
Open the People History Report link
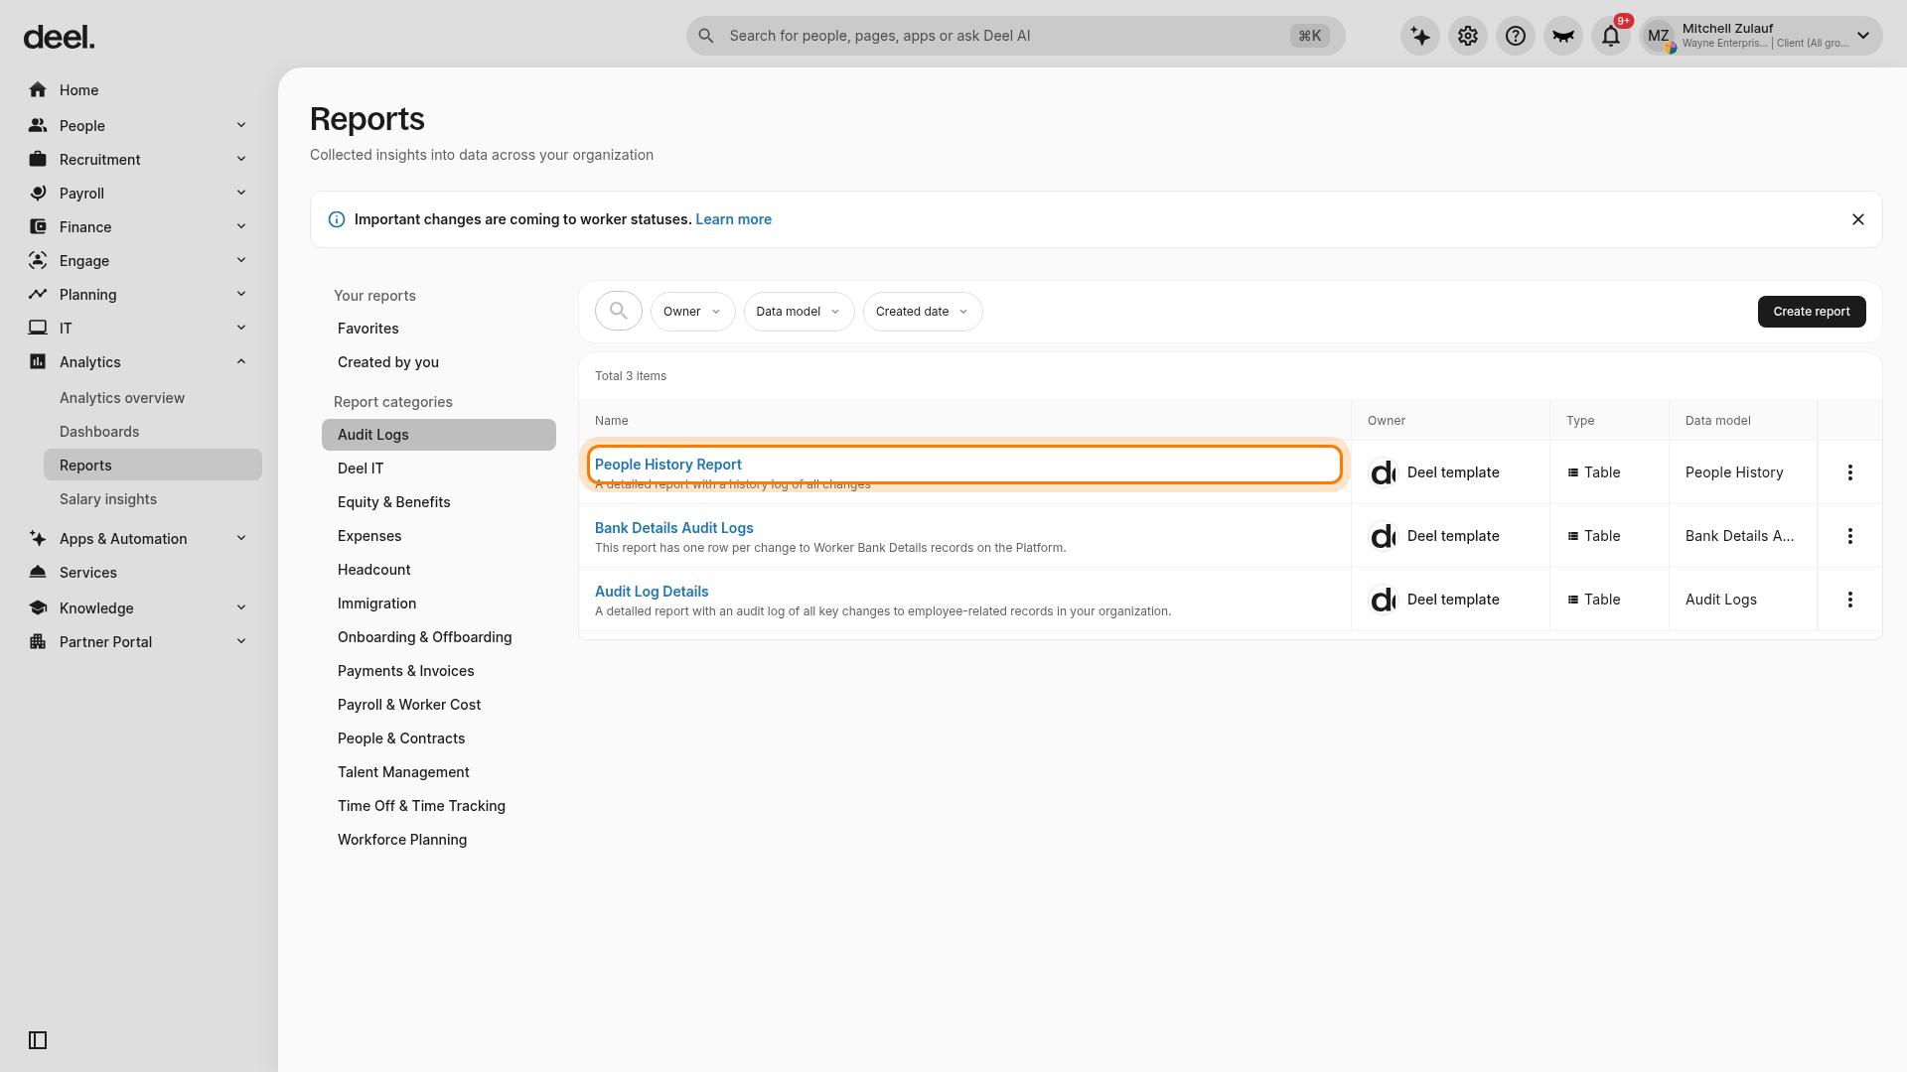tap(668, 465)
